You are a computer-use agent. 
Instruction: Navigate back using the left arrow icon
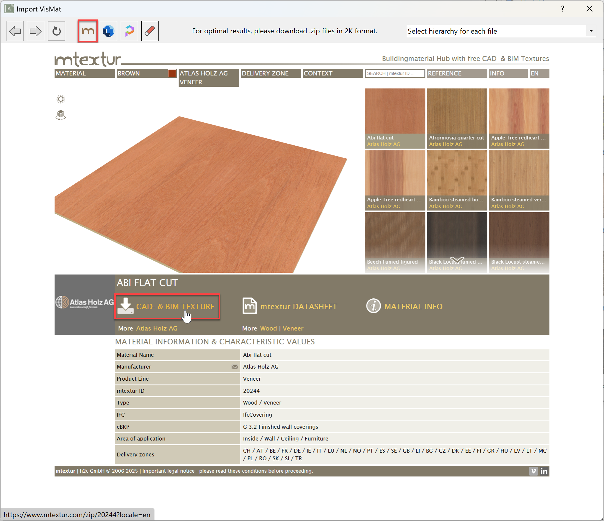[x=15, y=31]
